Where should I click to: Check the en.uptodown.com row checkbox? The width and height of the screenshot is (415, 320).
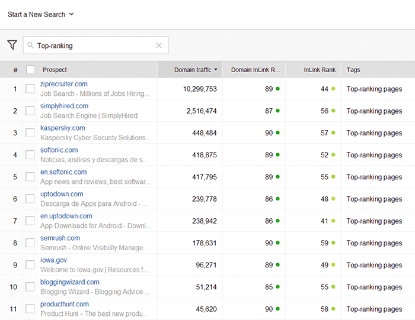tap(30, 221)
